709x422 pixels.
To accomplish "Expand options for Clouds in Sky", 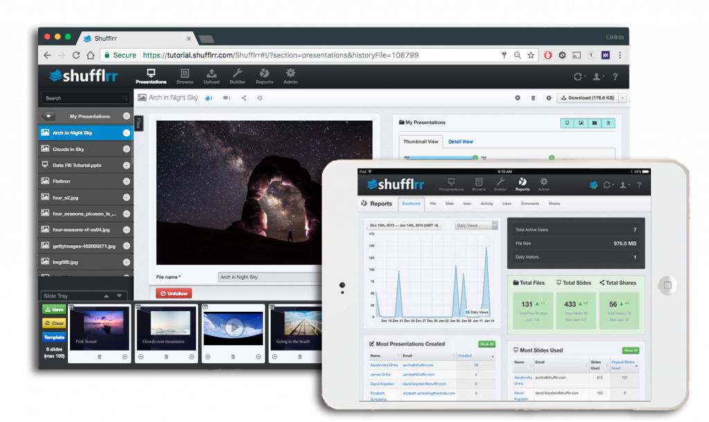I will pos(127,149).
